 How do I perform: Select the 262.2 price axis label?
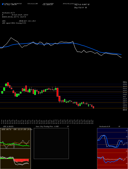(125, 97)
